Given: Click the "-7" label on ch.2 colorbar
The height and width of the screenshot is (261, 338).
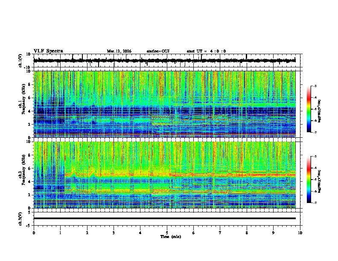Looking at the screenshot, I should pyautogui.click(x=315, y=203).
